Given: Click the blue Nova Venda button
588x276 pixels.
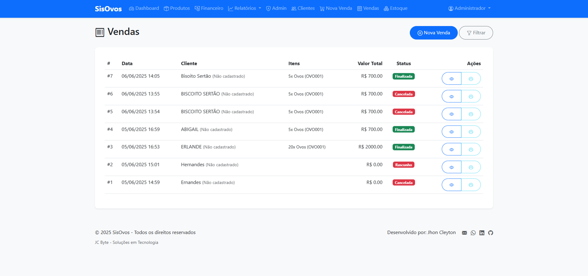Looking at the screenshot, I should 433,33.
